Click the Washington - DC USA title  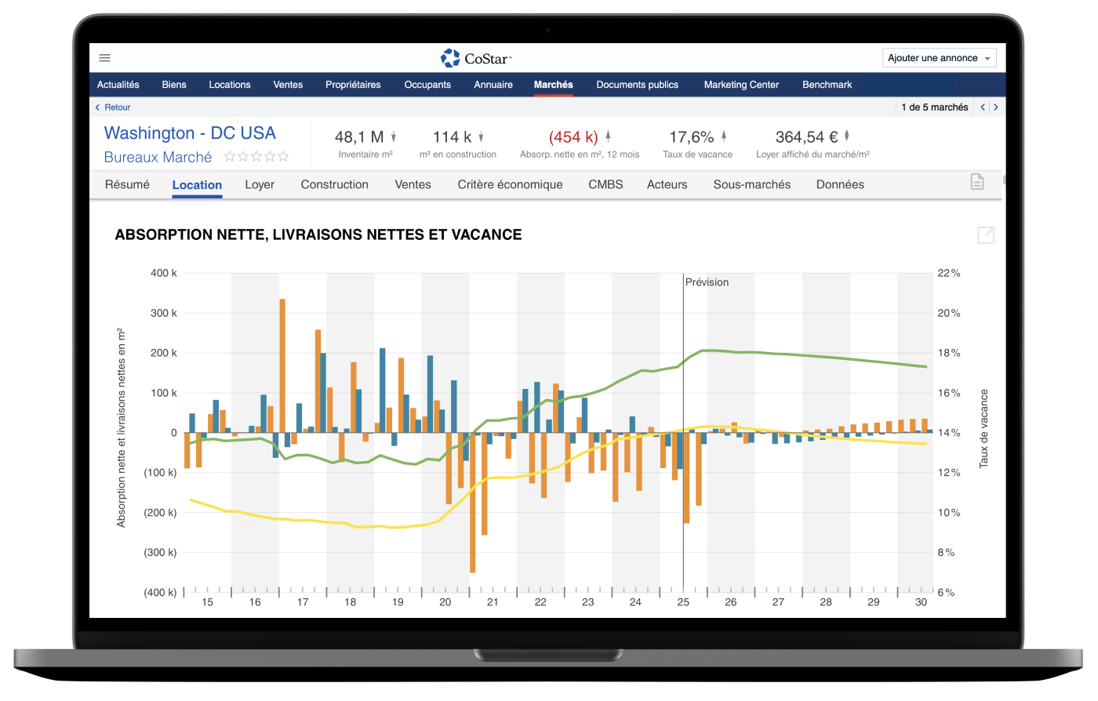[190, 133]
